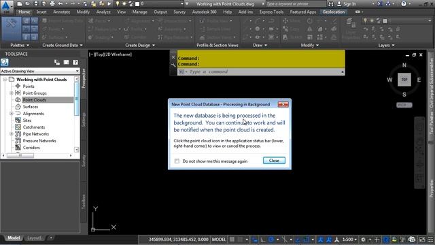This screenshot has width=435, height=245.
Task: Expand the Modify panel dropdown
Action: coord(310,46)
